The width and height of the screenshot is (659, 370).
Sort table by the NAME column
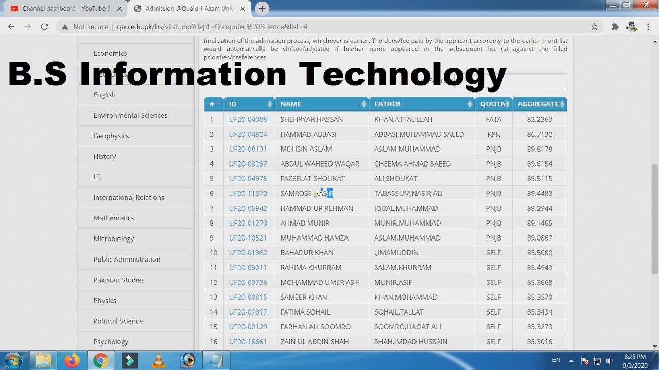pyautogui.click(x=322, y=104)
